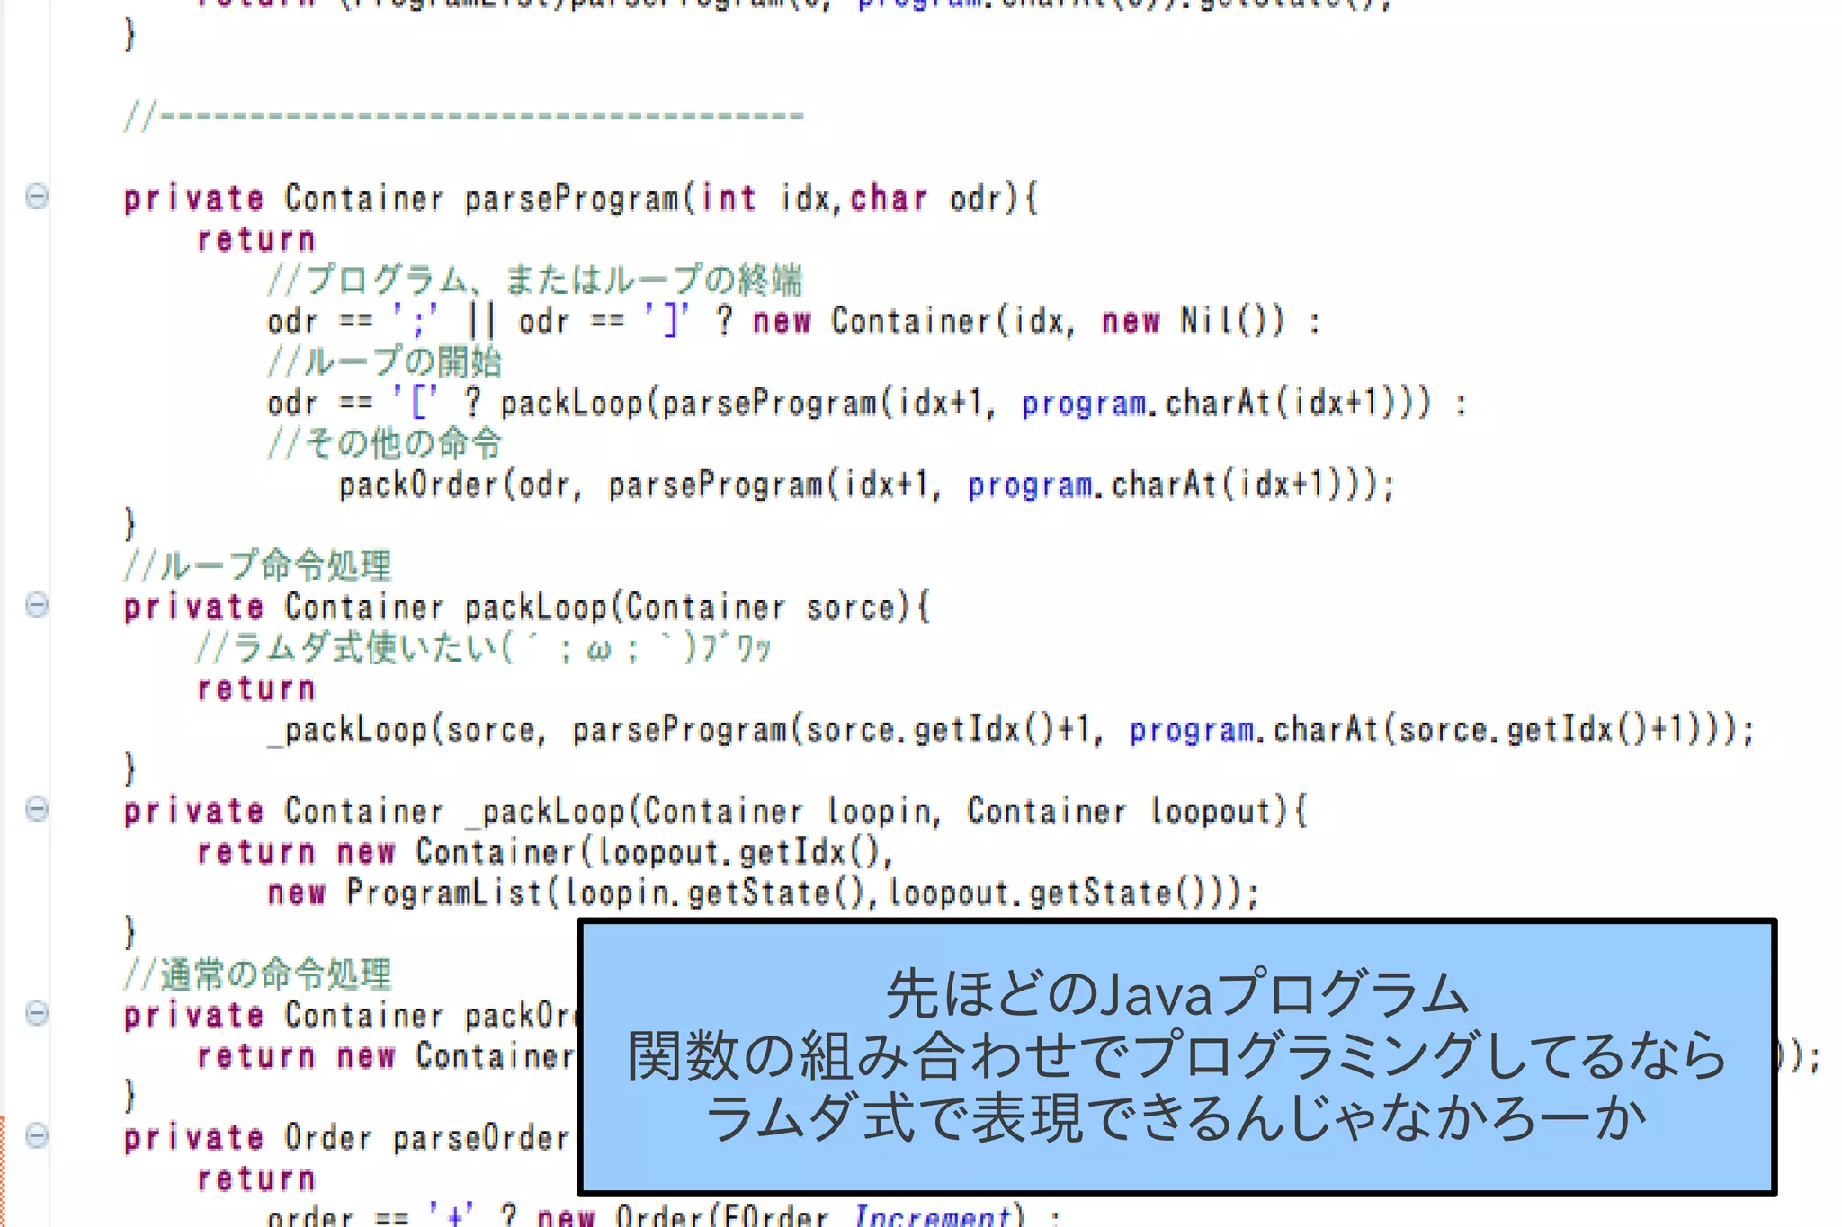Click 'packLoop(Container sorce)' declaration
Image resolution: width=1842 pixels, height=1227 pixels.
697,608
